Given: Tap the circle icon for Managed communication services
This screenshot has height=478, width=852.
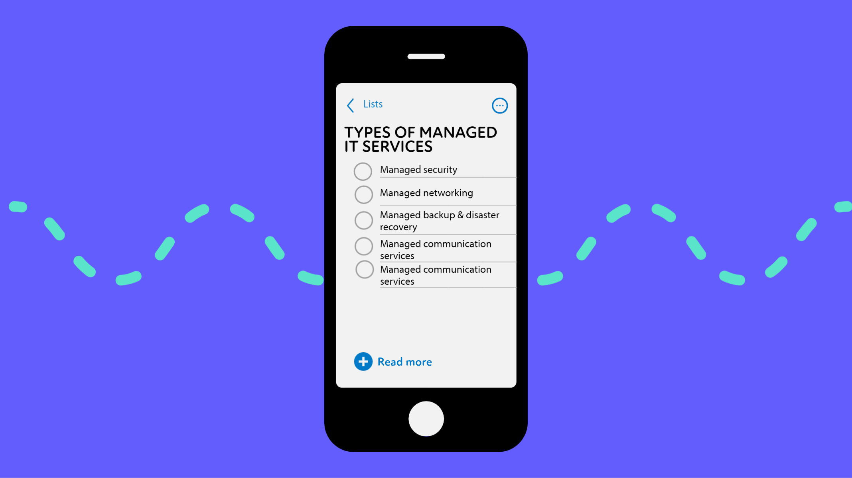Looking at the screenshot, I should point(363,246).
